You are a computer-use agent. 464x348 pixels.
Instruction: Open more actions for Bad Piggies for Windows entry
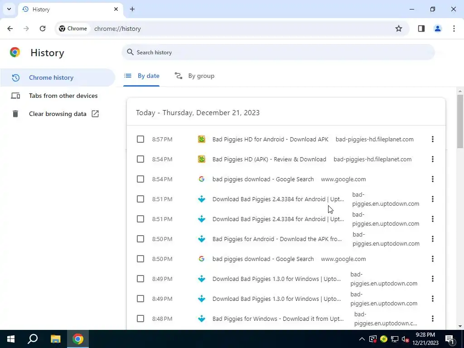tap(433, 319)
